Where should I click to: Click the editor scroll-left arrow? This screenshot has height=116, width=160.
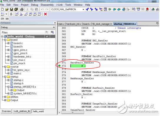[59, 112]
